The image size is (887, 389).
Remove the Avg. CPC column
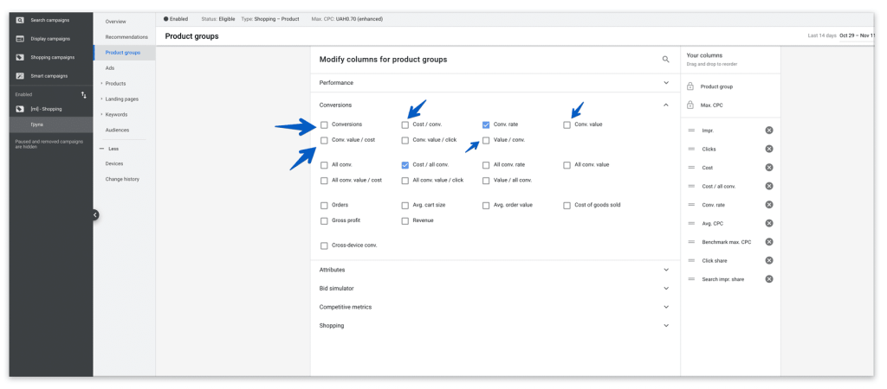769,223
